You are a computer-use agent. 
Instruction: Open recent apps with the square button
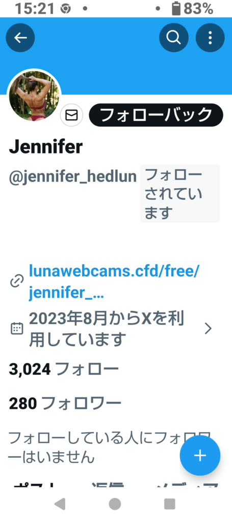[x=170, y=504]
